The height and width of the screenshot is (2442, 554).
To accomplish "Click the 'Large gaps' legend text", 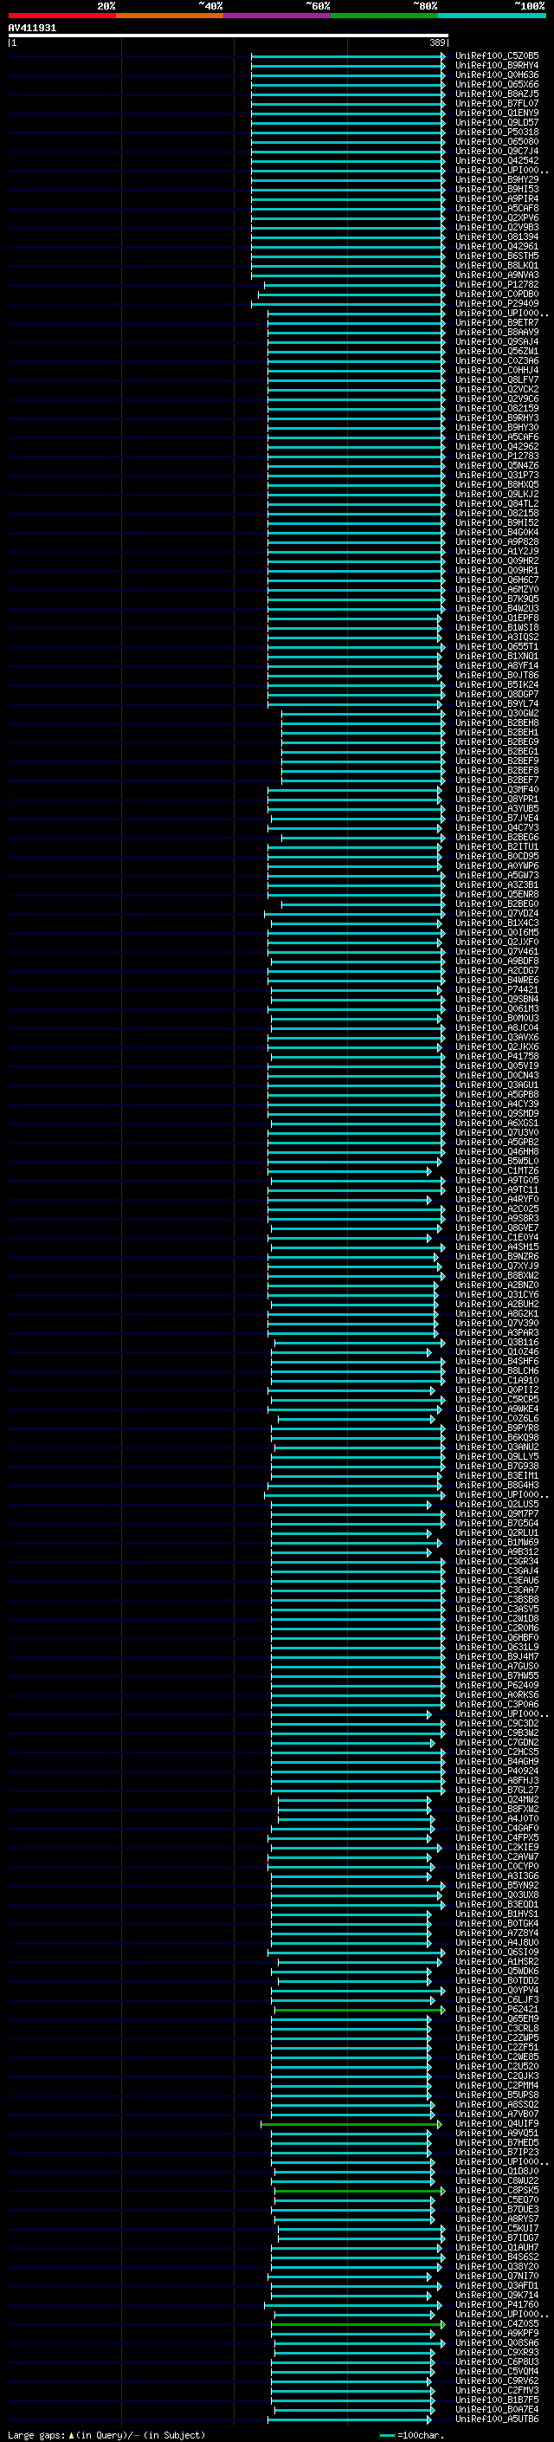I will coord(36,2434).
